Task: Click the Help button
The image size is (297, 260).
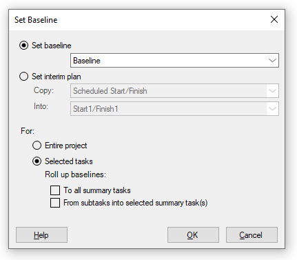Action: [41, 235]
